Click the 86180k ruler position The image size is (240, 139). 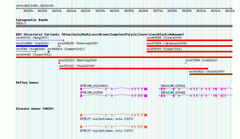click(28, 11)
